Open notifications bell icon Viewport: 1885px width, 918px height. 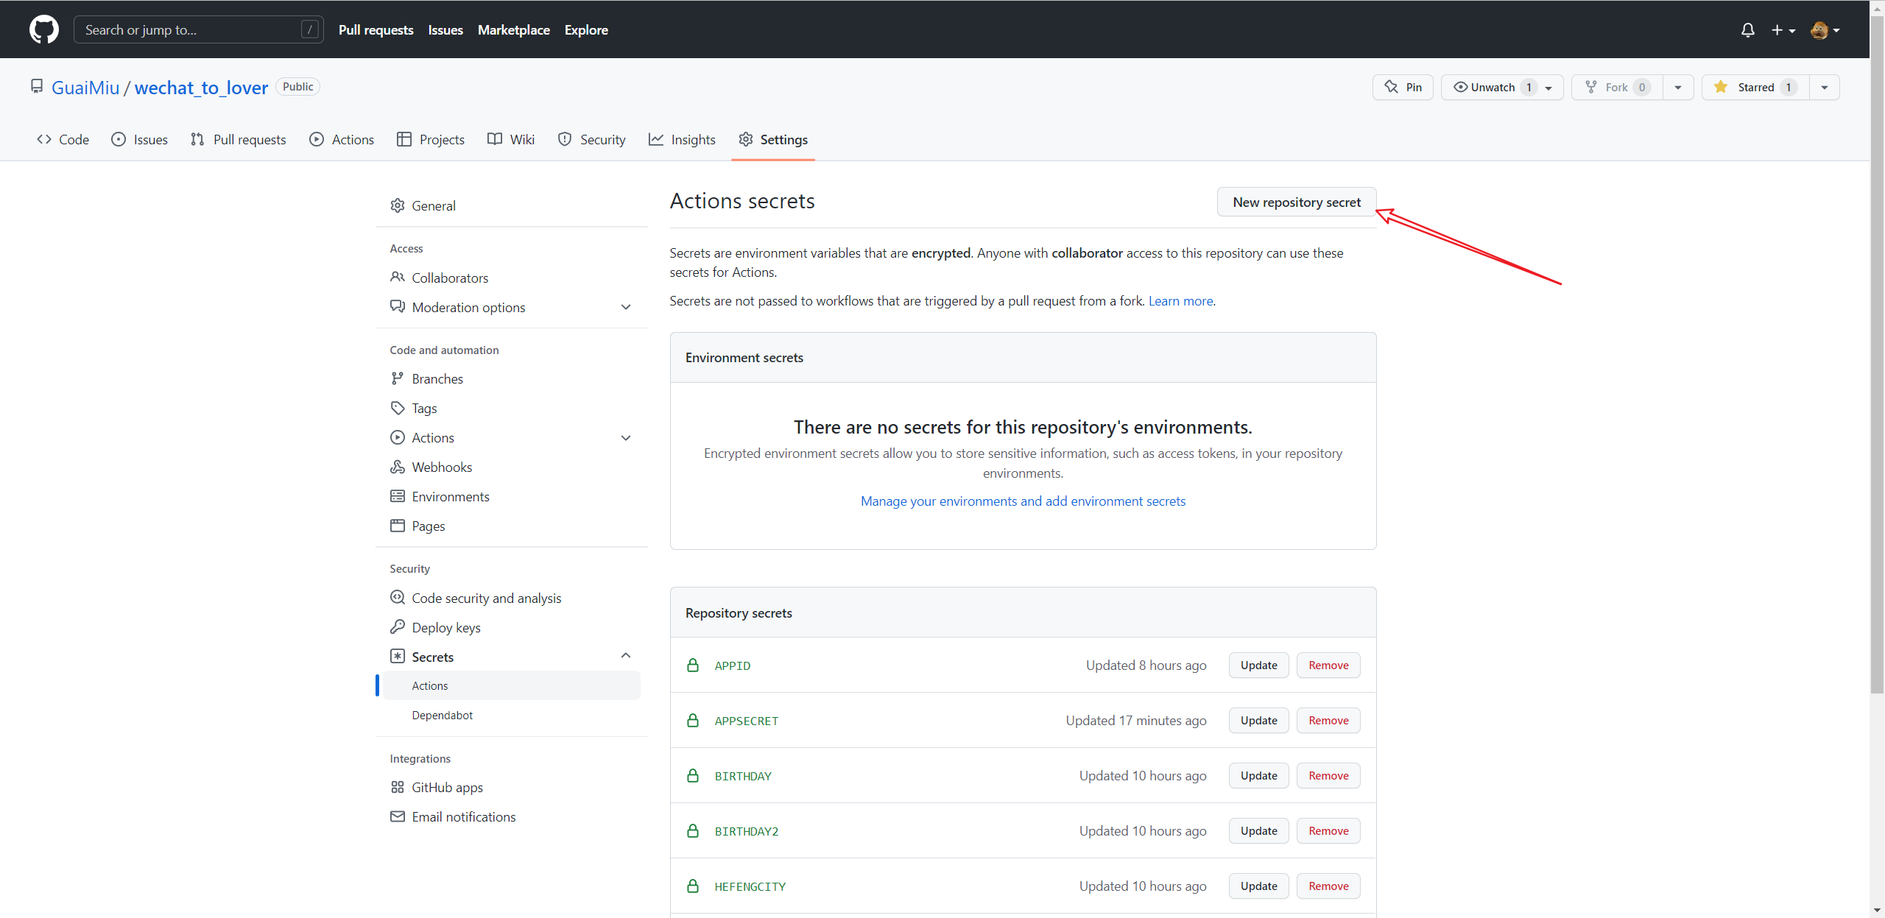coord(1747,30)
